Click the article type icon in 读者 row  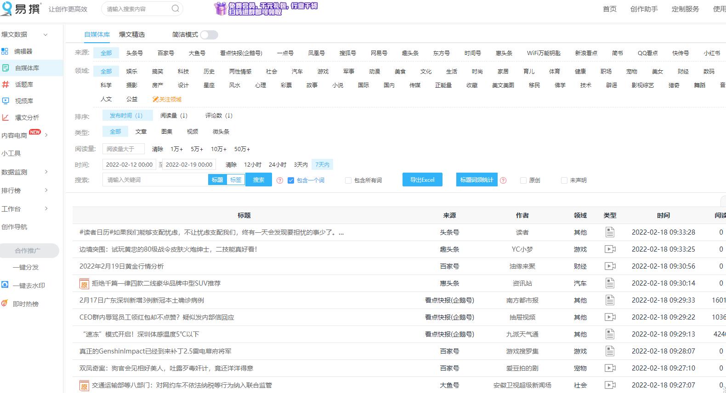(x=610, y=232)
